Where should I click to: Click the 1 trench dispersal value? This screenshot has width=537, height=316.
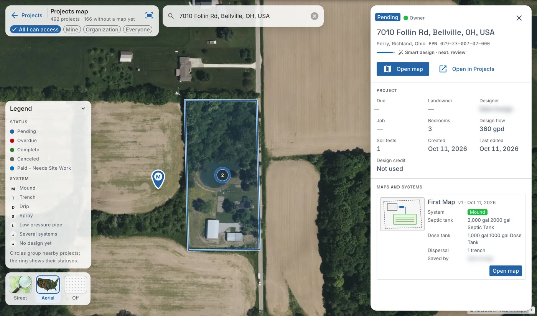[x=476, y=251]
